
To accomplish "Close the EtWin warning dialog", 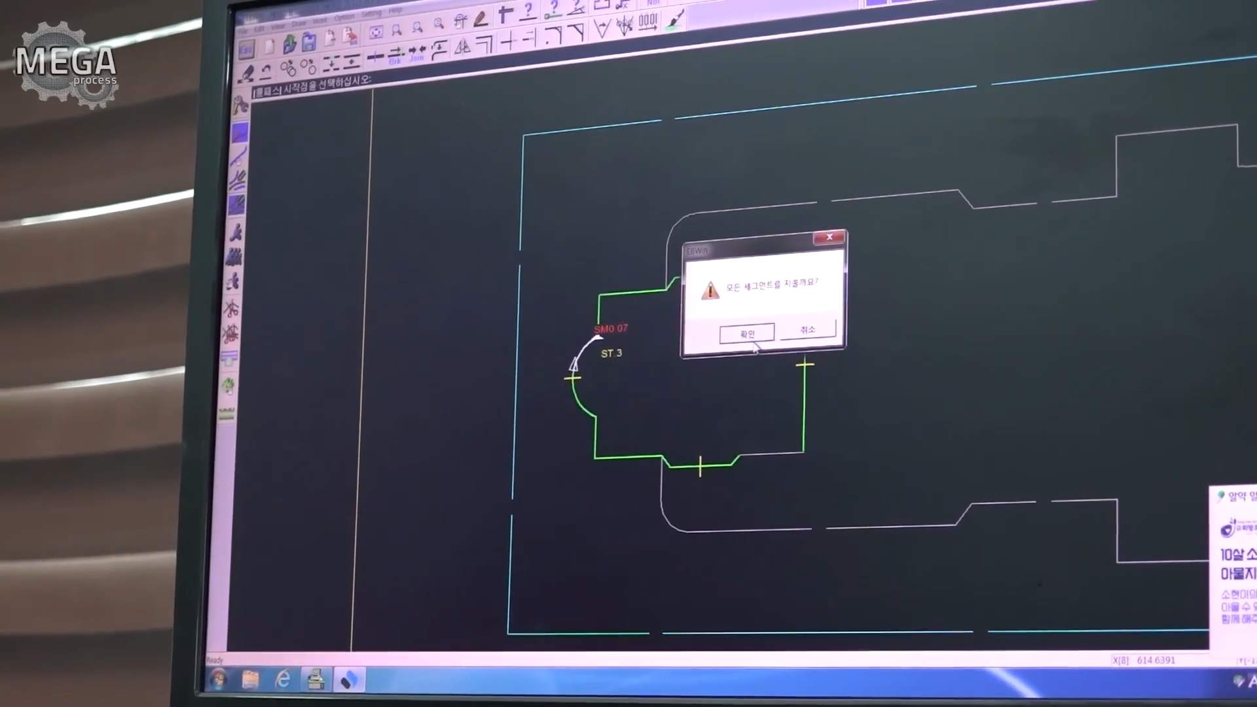I will (829, 237).
